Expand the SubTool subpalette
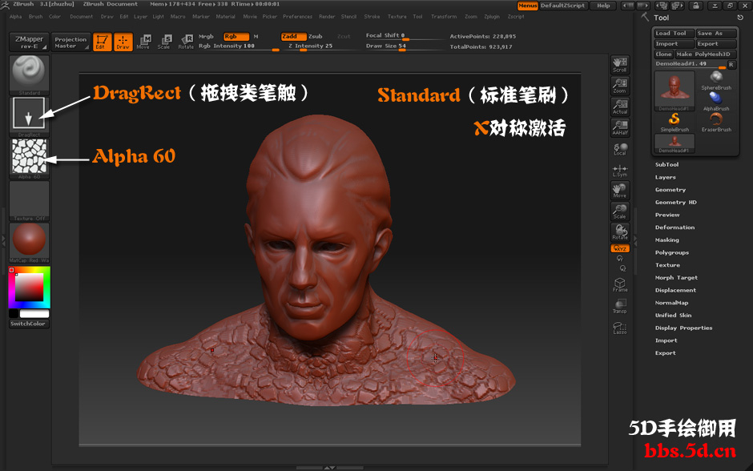This screenshot has width=753, height=471. [667, 165]
